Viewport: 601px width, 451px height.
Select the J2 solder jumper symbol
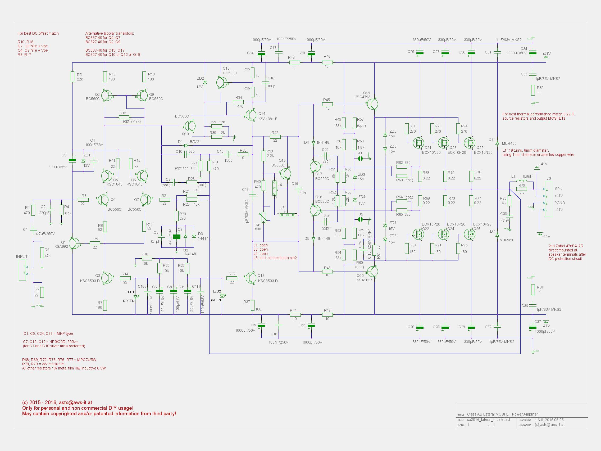click(x=360, y=219)
